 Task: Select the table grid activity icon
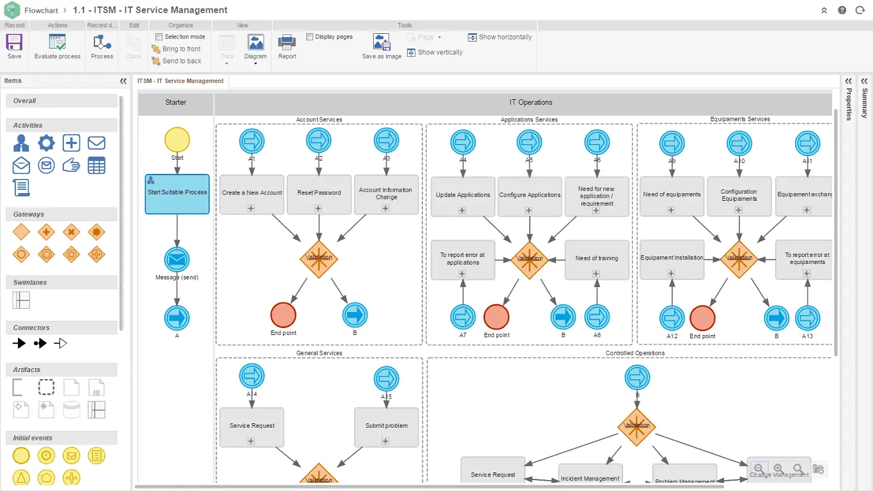coord(97,166)
